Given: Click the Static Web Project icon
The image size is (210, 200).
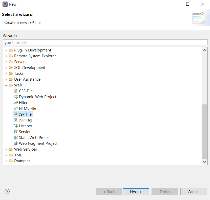Looking at the screenshot, I should pos(16,137).
